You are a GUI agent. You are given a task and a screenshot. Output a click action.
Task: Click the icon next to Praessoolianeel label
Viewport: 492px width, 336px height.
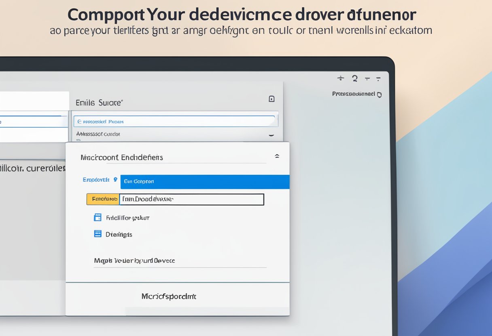pos(379,95)
